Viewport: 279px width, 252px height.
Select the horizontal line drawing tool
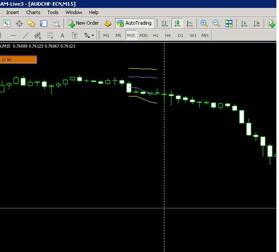(x=13, y=36)
